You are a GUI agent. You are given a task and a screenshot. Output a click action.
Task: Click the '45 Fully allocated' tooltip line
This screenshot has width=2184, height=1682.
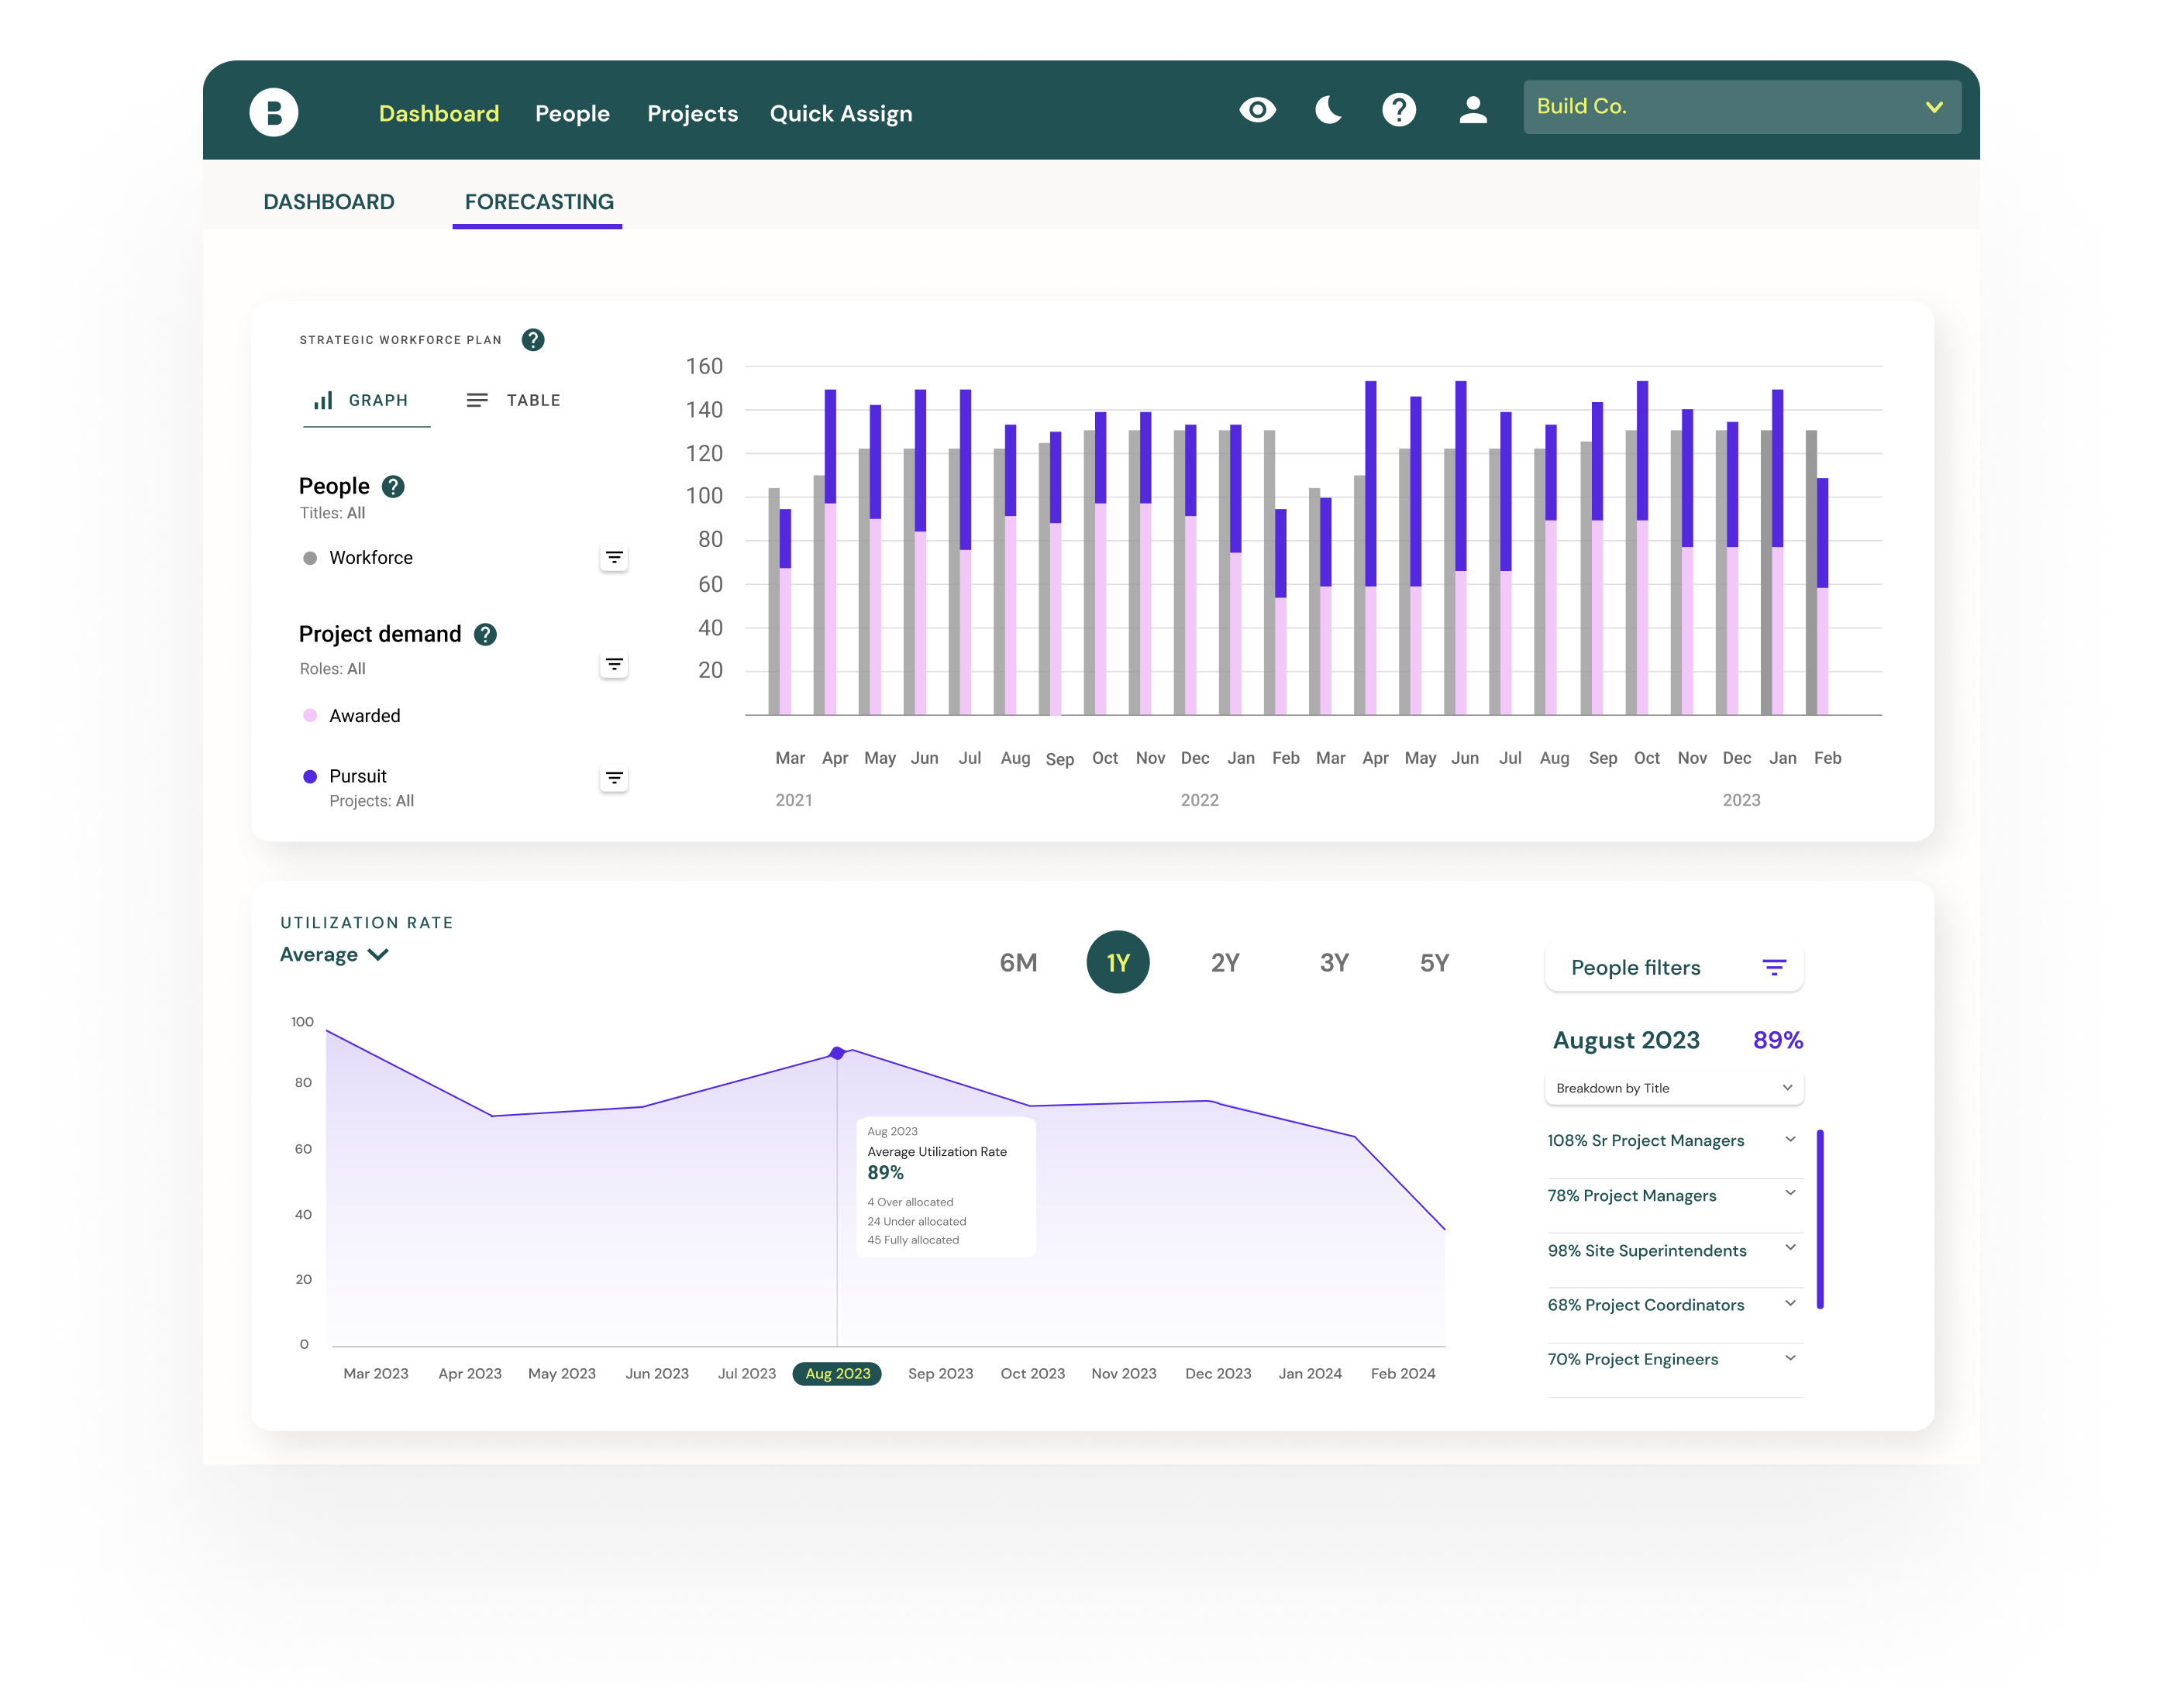point(913,1240)
